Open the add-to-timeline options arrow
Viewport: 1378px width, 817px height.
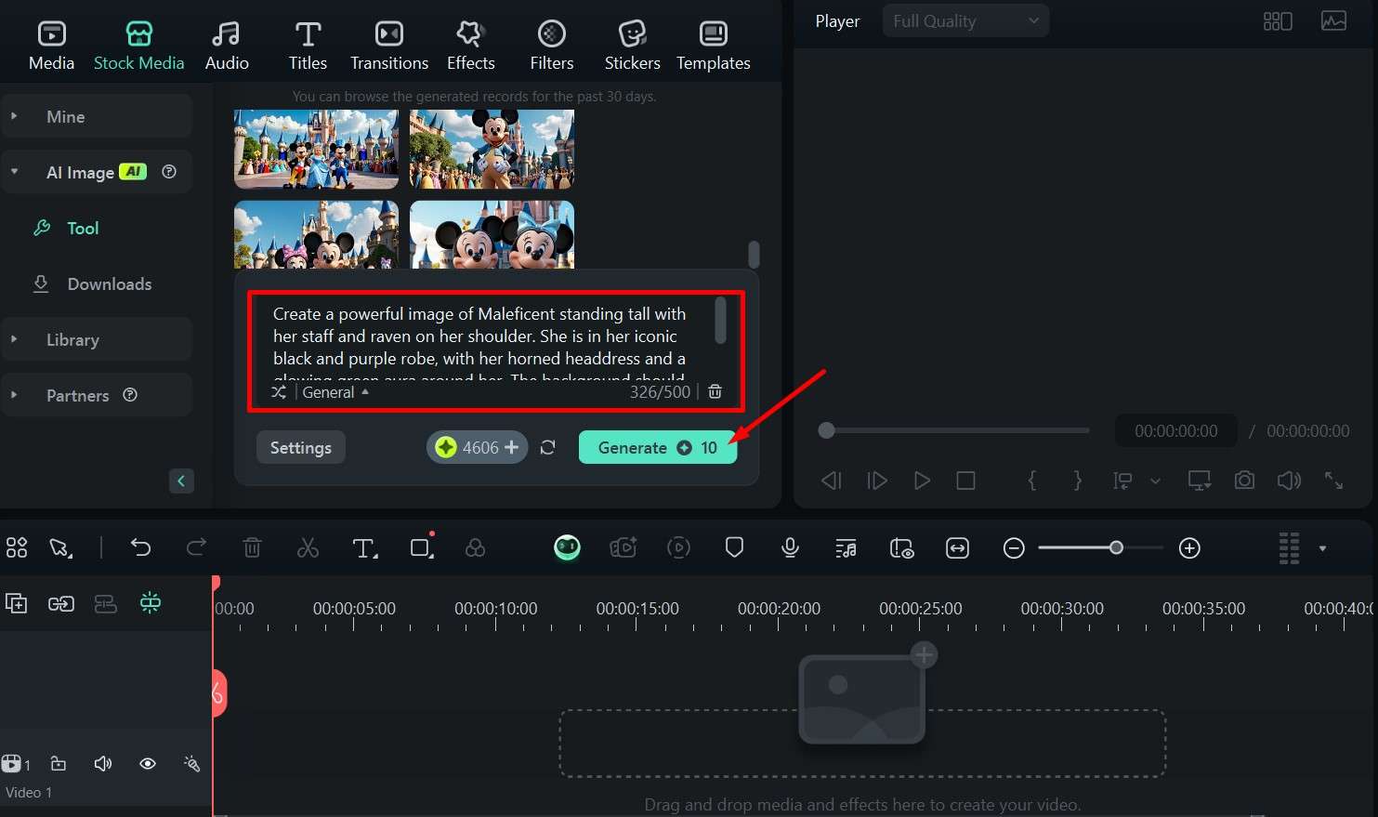1155,481
